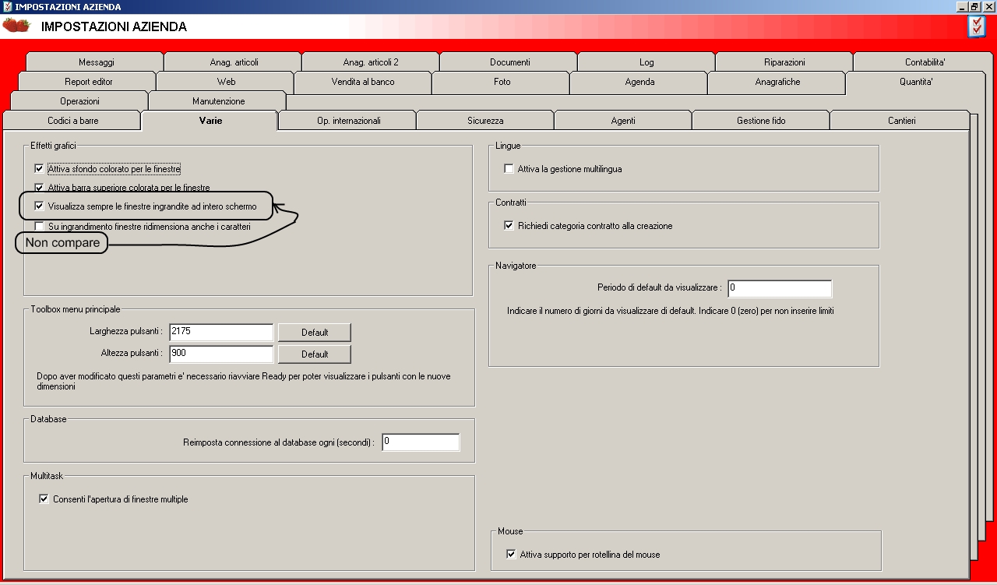This screenshot has height=585, width=997.
Task: Click the 'Lingue' group label
Action: [x=508, y=146]
